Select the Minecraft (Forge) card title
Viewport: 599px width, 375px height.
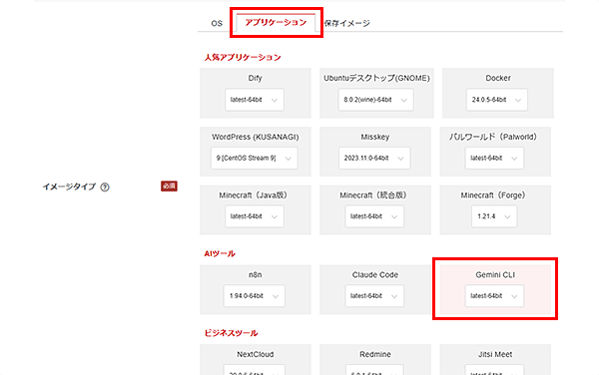tap(493, 195)
